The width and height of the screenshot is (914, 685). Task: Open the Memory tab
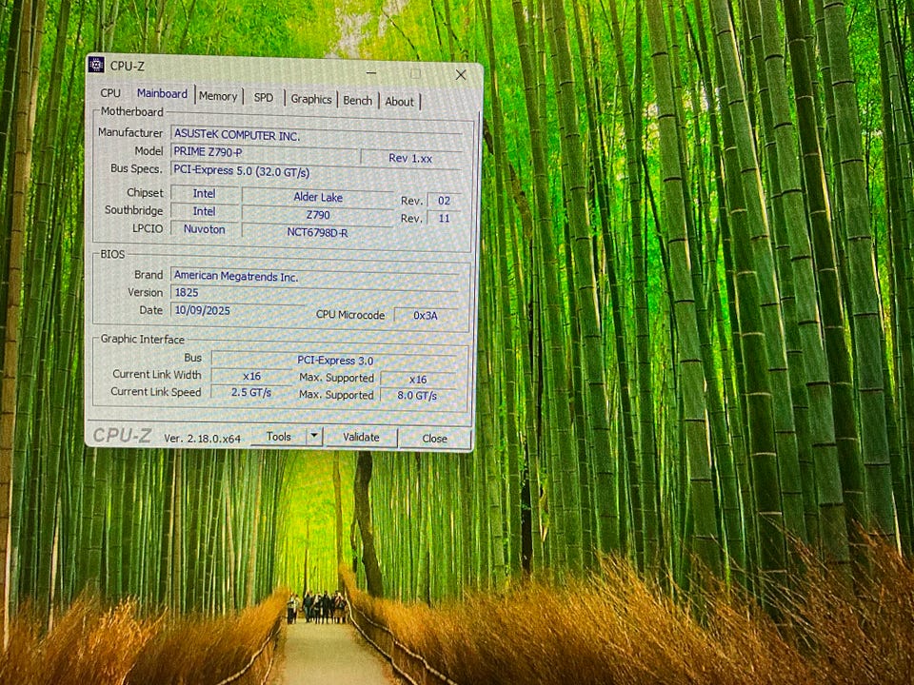click(x=218, y=96)
